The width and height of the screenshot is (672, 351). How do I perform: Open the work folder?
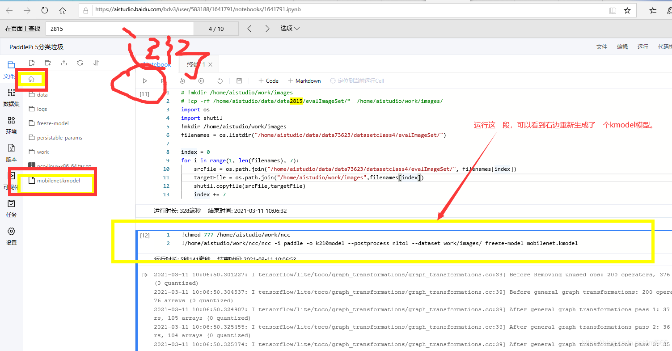43,152
